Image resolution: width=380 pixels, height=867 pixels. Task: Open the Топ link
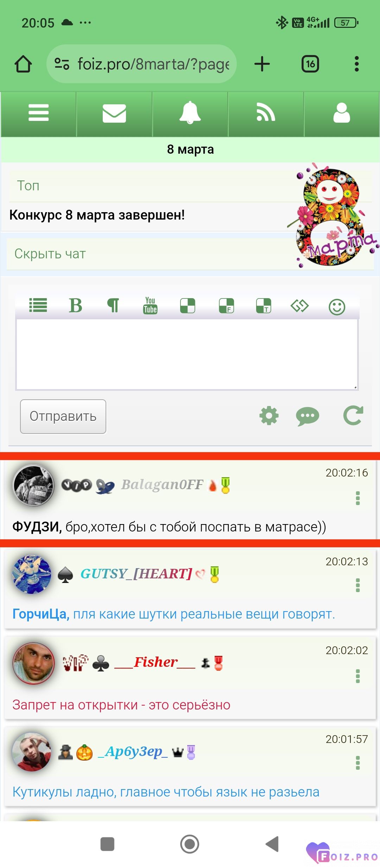click(x=28, y=186)
